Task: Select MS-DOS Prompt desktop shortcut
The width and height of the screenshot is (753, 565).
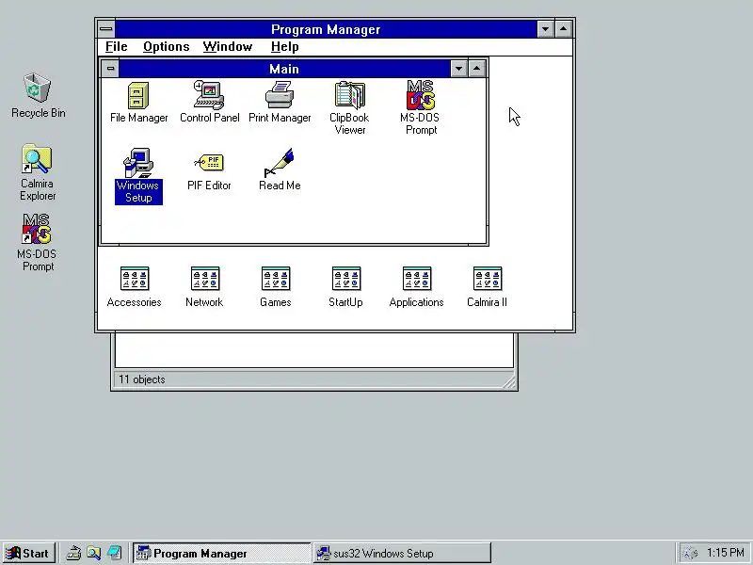Action: pyautogui.click(x=37, y=243)
